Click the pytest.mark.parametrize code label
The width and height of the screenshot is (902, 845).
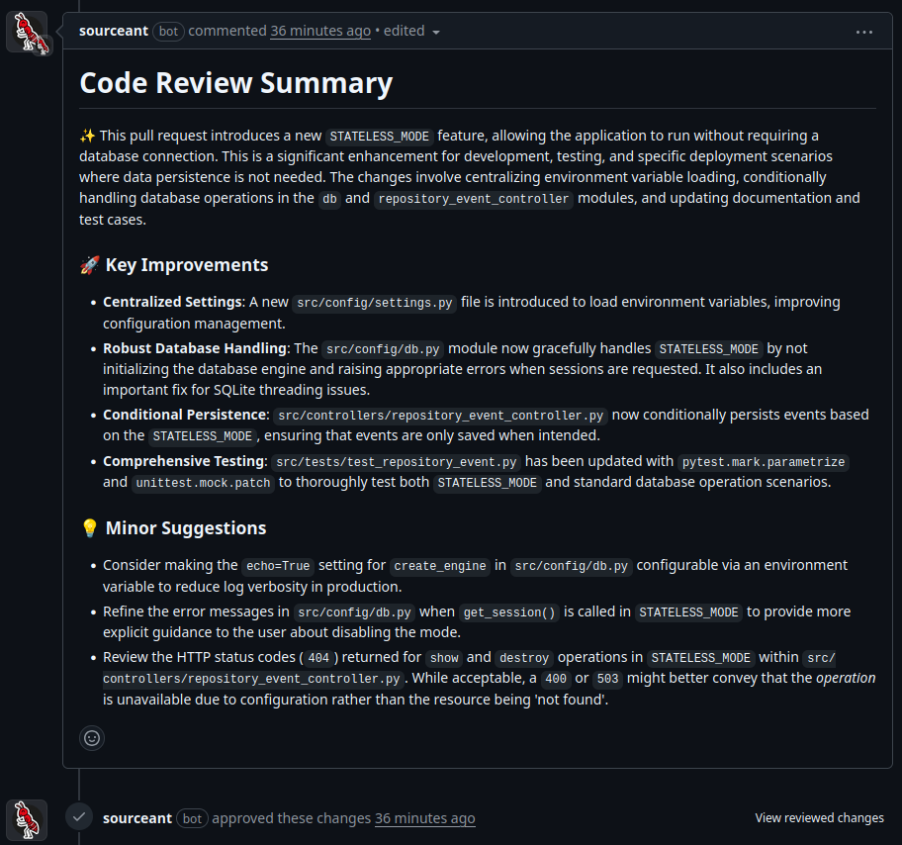(x=764, y=462)
